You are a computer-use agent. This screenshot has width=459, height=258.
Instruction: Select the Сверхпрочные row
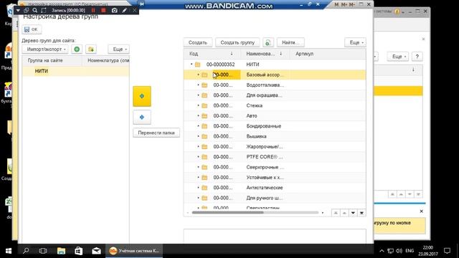click(x=275, y=167)
